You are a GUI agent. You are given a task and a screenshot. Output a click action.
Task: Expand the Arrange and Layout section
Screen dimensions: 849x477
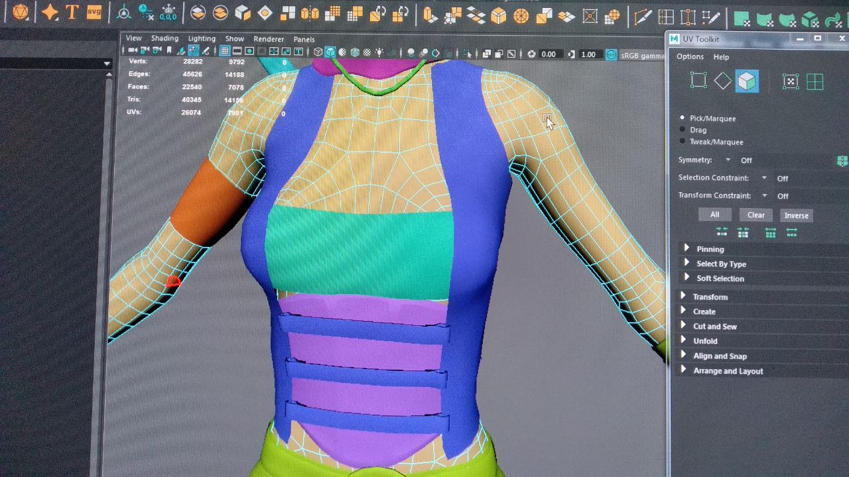(x=723, y=370)
